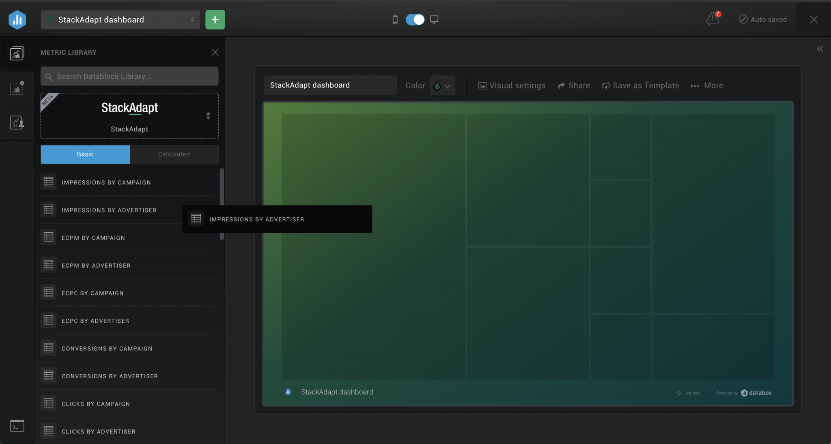Select the Calculated metrics tab

174,154
